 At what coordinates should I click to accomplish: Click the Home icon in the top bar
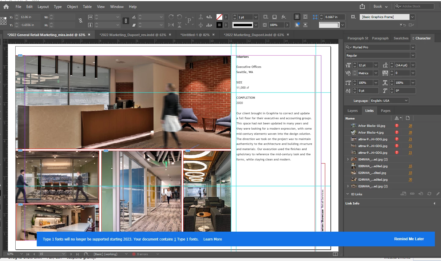[6, 6]
